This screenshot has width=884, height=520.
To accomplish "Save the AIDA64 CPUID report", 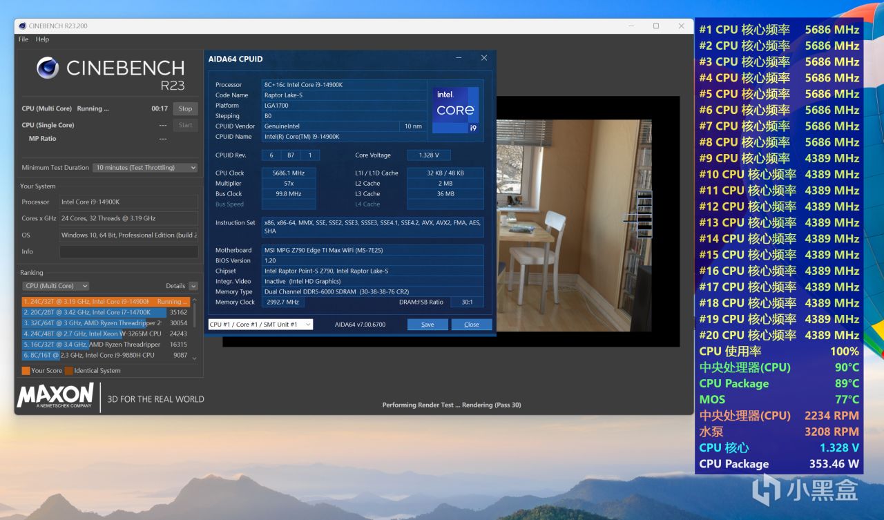I will click(x=427, y=325).
